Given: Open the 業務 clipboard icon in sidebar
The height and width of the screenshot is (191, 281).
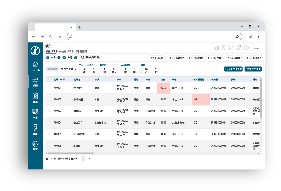Looking at the screenshot, I should [x=36, y=98].
